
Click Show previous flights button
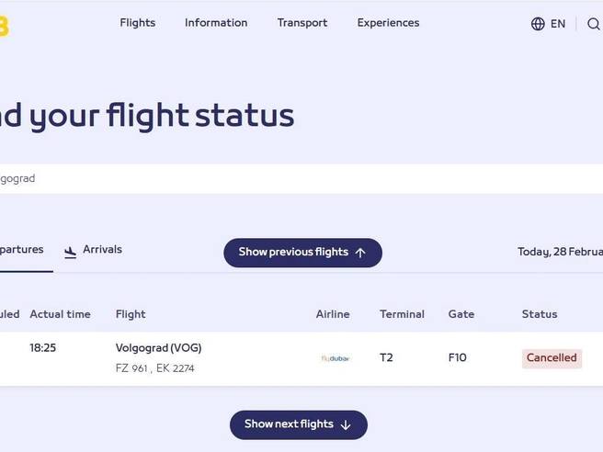point(302,253)
